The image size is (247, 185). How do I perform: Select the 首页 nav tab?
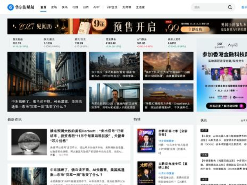click(x=43, y=7)
